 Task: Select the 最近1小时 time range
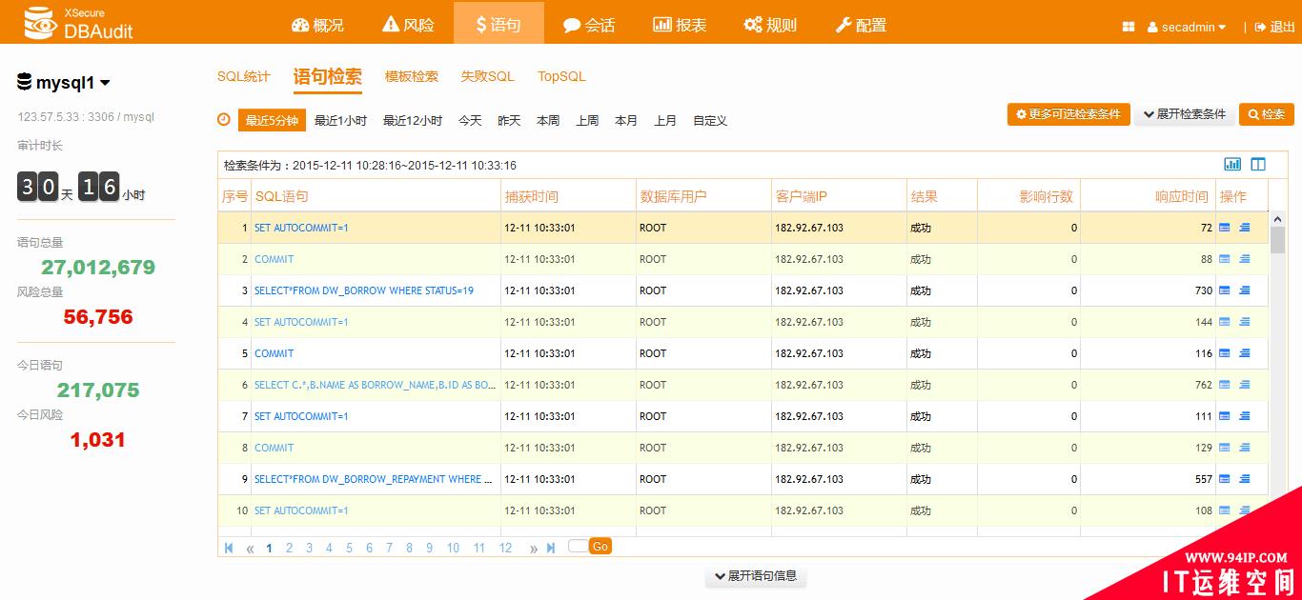pos(340,121)
